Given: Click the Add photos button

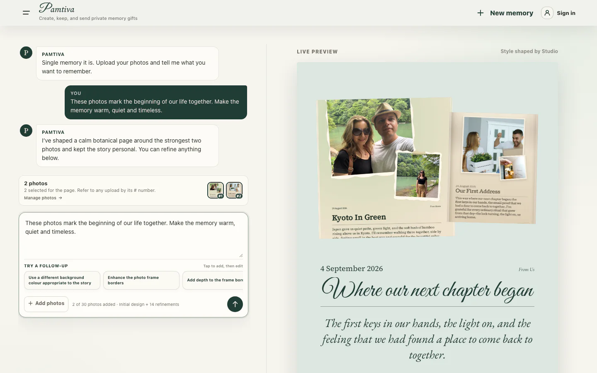Looking at the screenshot, I should [46, 304].
